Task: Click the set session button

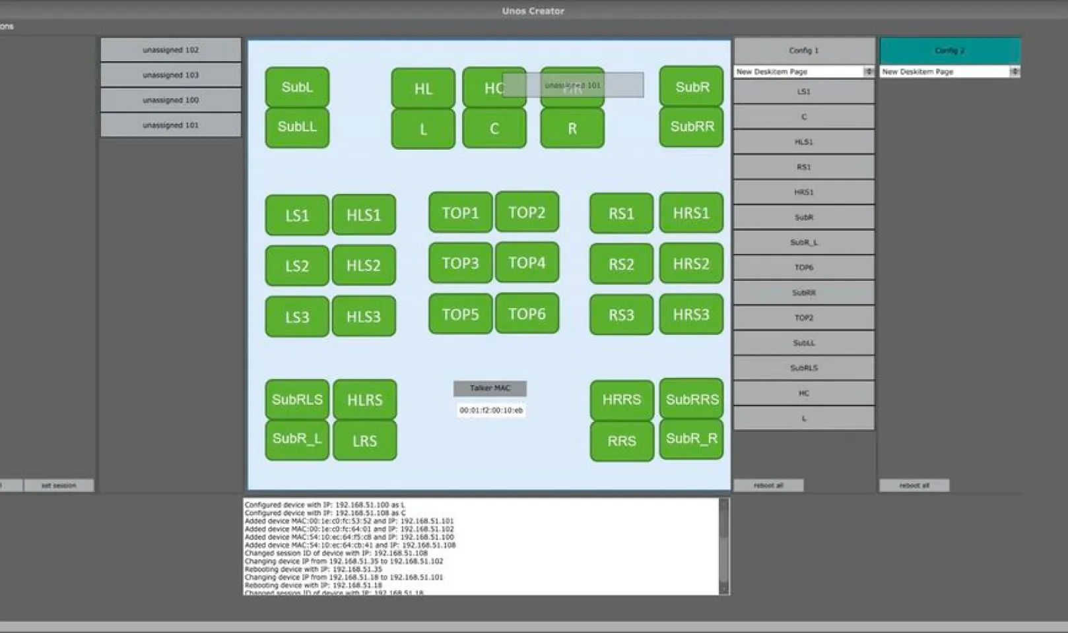Action: tap(59, 485)
